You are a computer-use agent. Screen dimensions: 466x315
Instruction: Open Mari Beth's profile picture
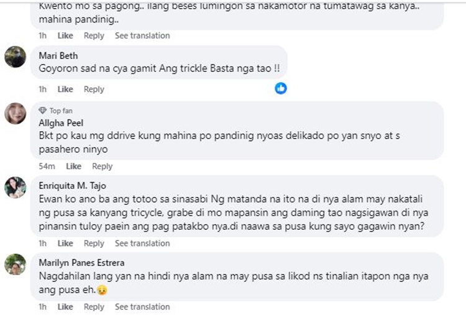click(16, 57)
